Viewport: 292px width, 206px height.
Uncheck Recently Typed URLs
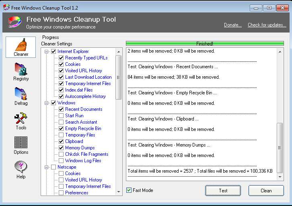[x=61, y=58]
